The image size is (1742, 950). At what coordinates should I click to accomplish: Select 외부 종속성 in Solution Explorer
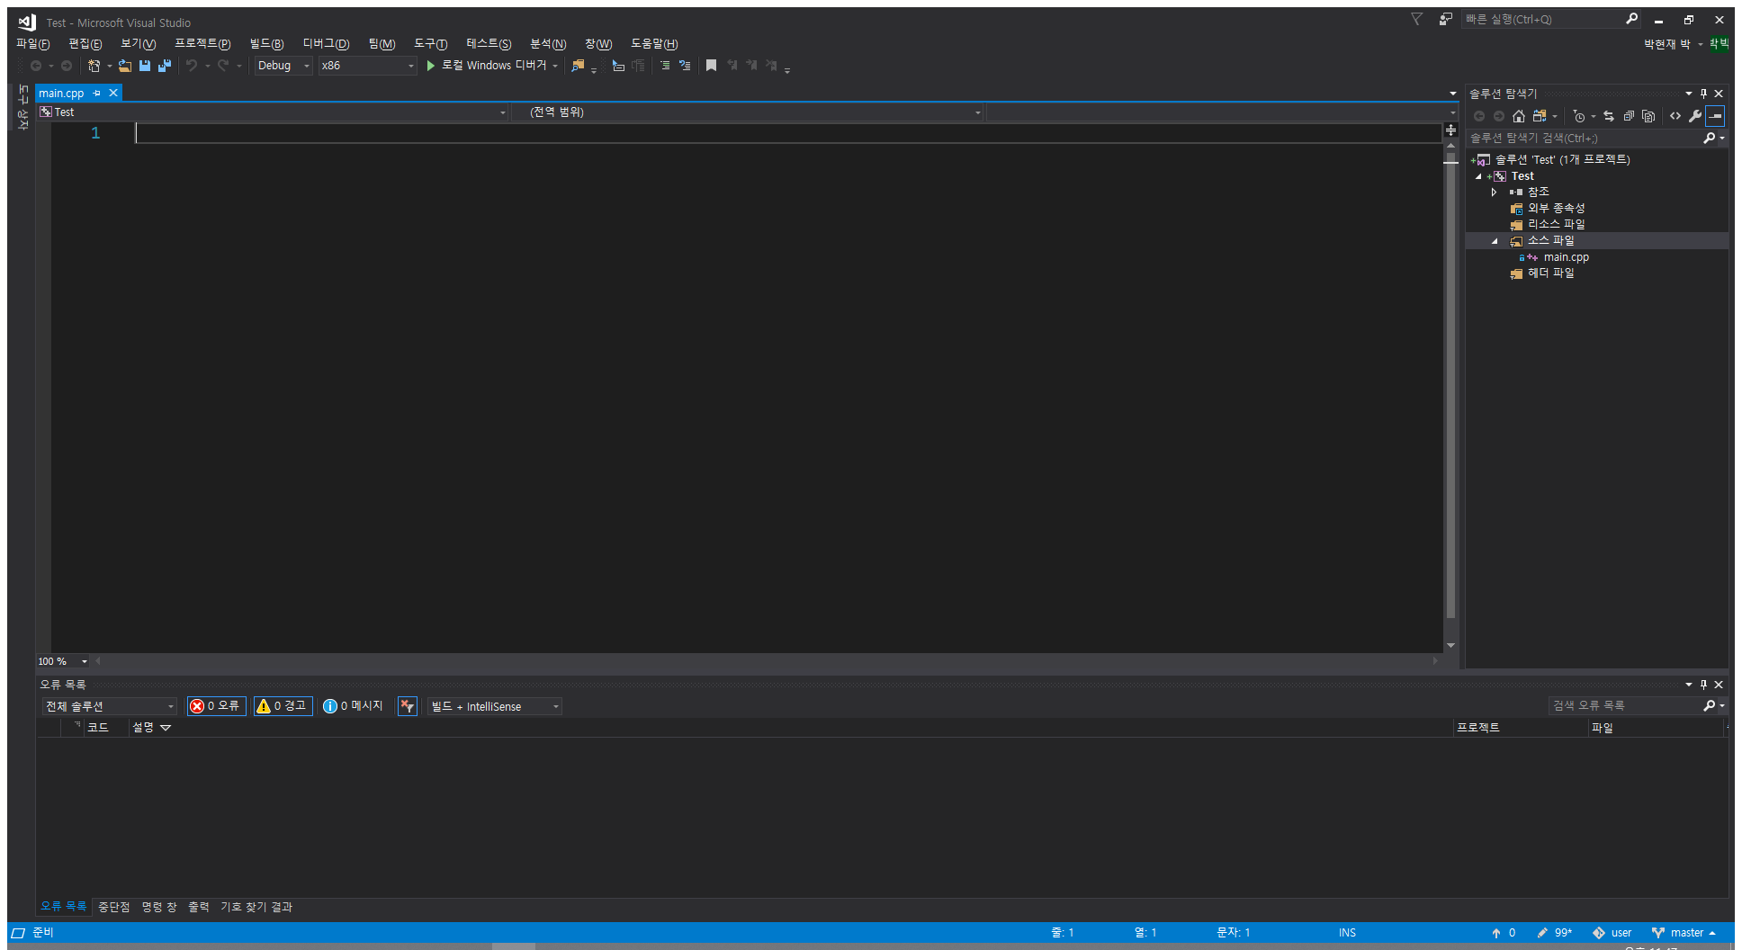pos(1557,209)
